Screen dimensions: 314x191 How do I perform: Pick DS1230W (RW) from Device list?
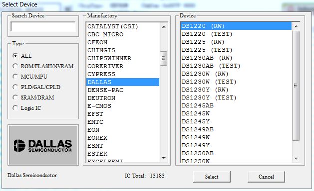236,74
